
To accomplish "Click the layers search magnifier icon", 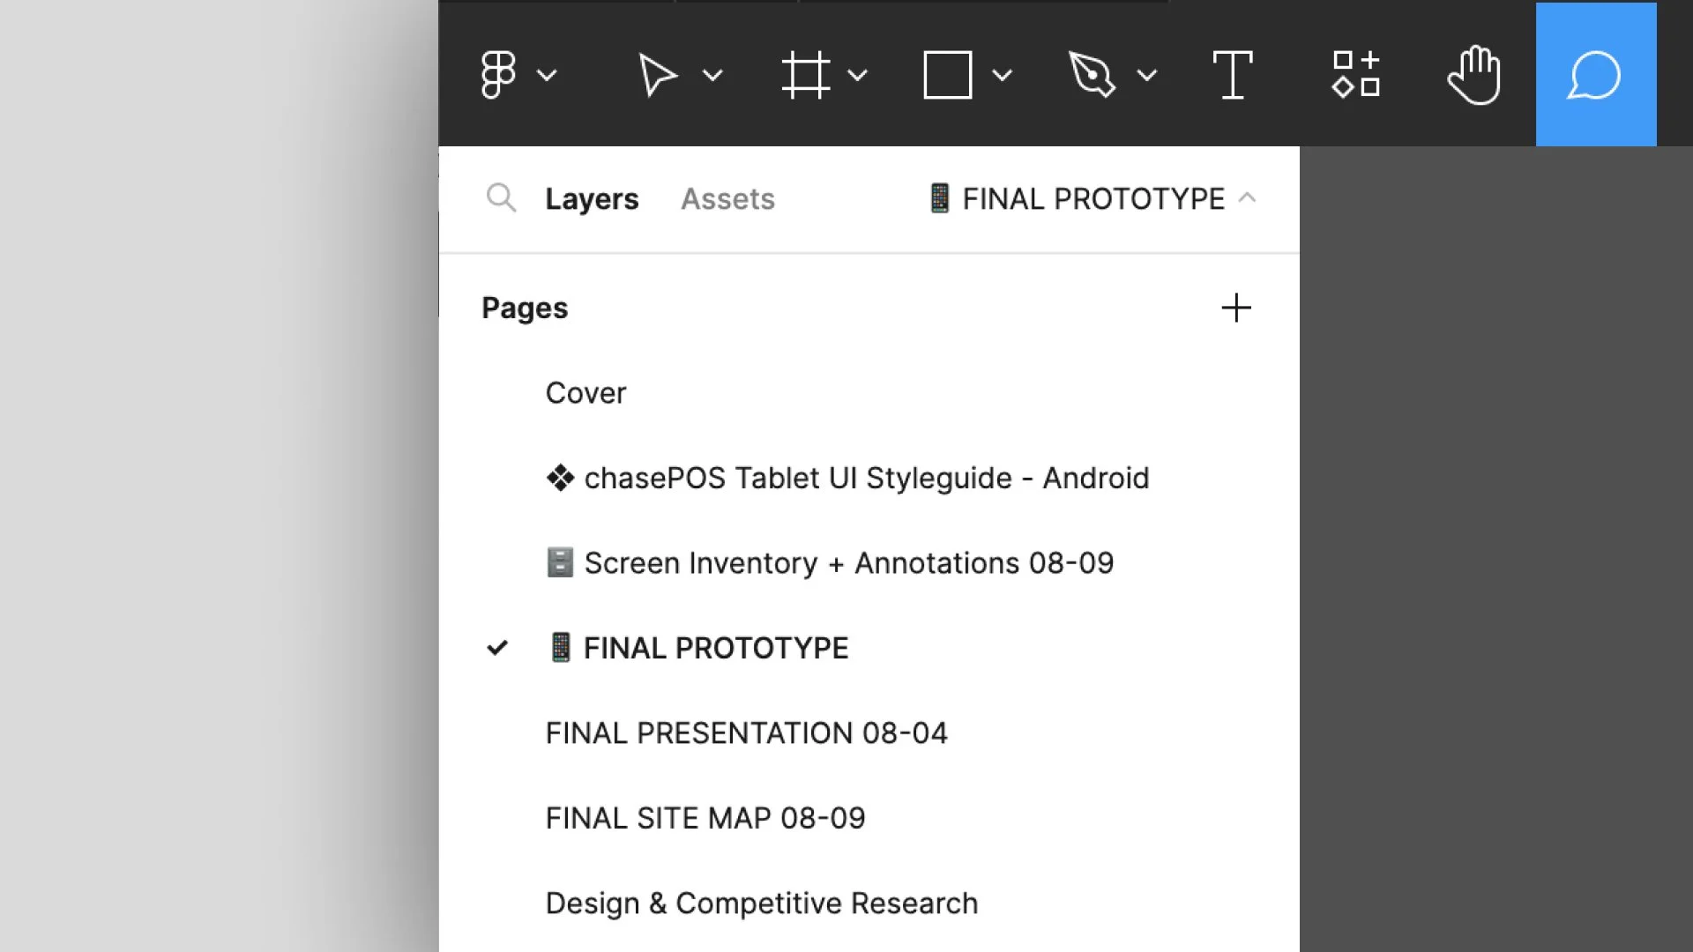I will [501, 197].
